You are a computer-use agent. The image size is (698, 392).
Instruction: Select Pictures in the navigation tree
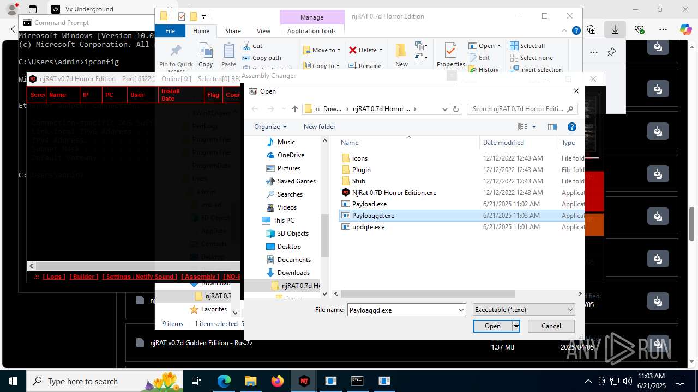(288, 168)
